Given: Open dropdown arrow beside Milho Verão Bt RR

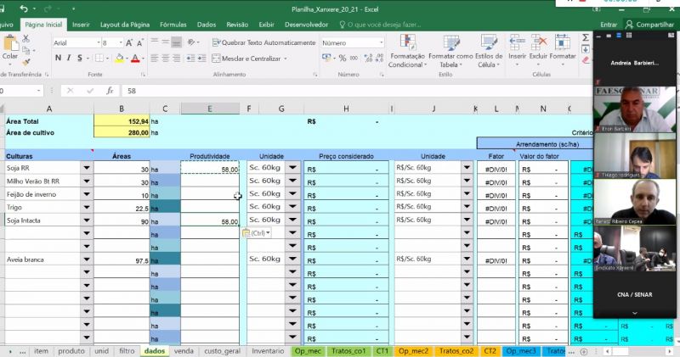Looking at the screenshot, I should click(87, 181).
